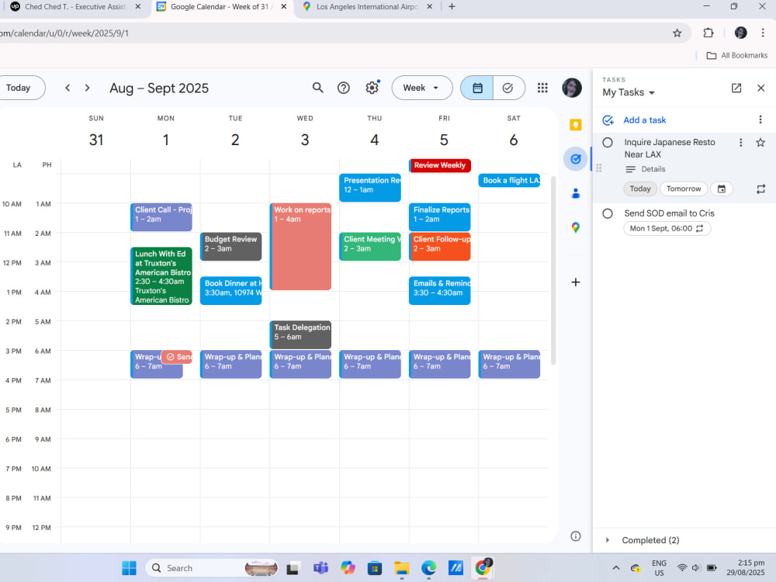Open Week view dropdown
The height and width of the screenshot is (582, 776).
(421, 88)
